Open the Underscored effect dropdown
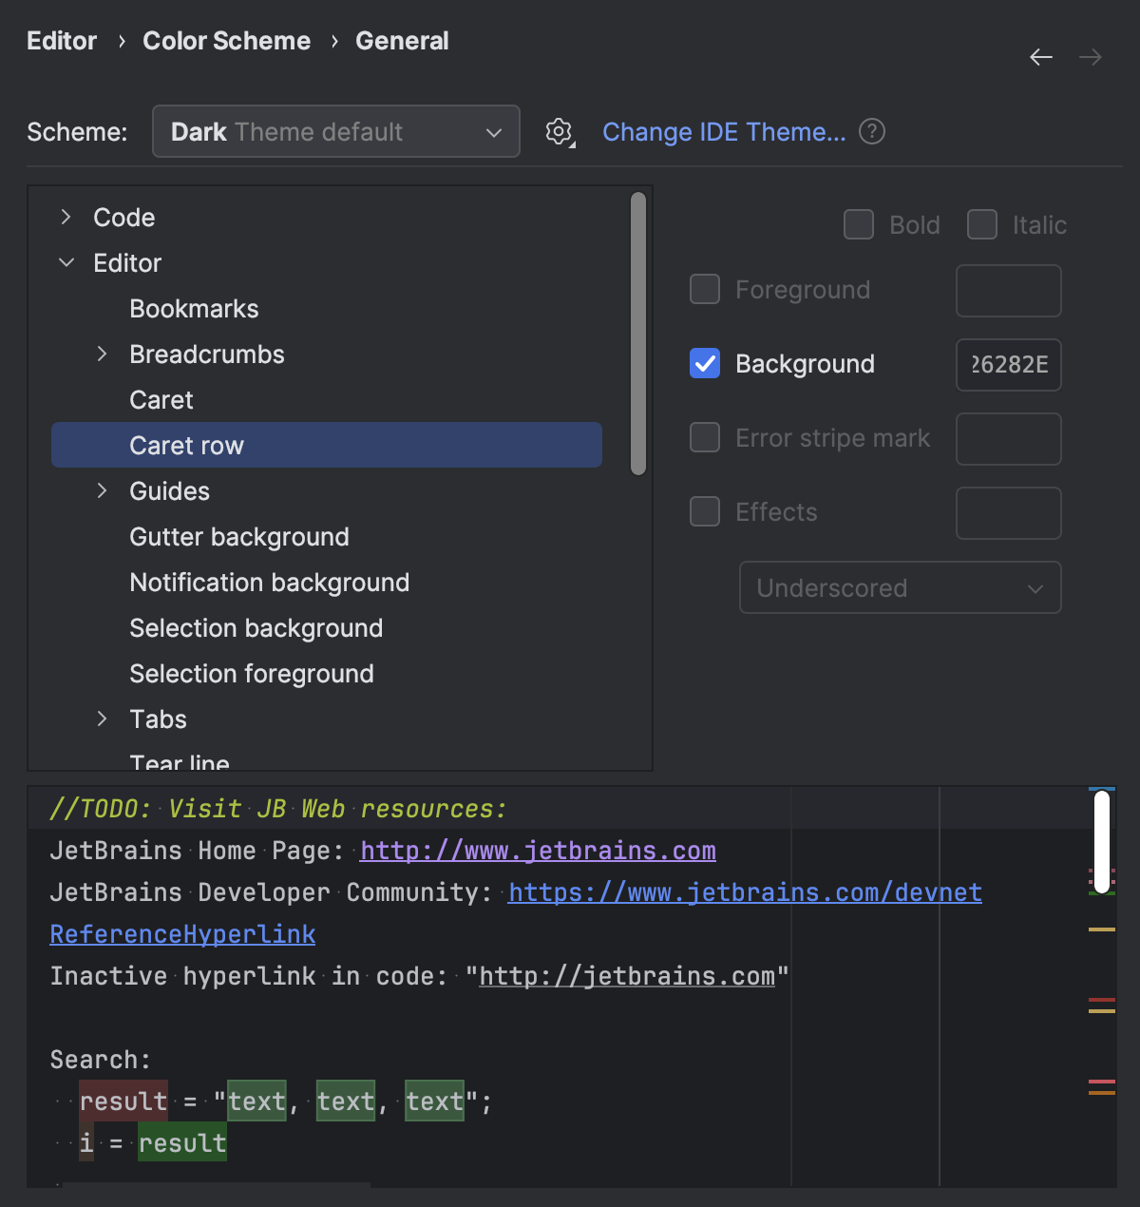This screenshot has height=1207, width=1140. point(899,587)
